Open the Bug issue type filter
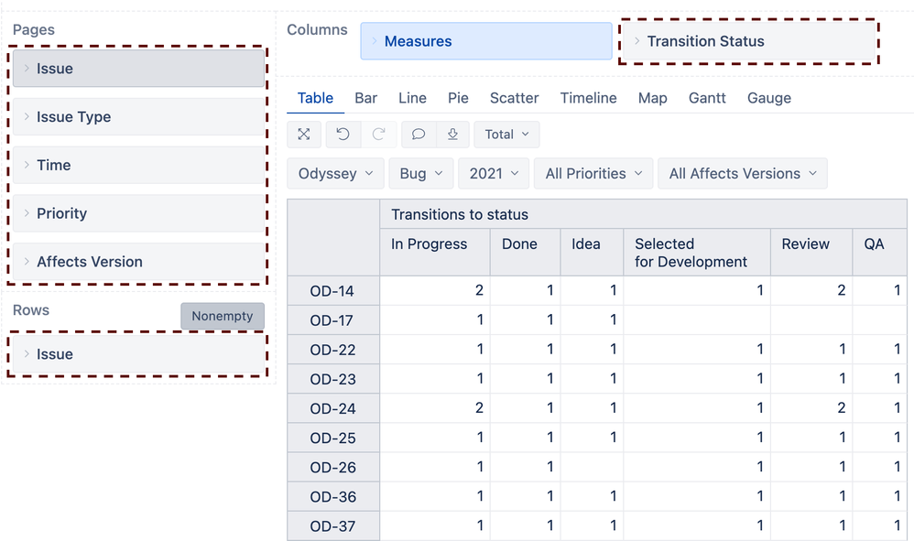914x541 pixels. (420, 173)
